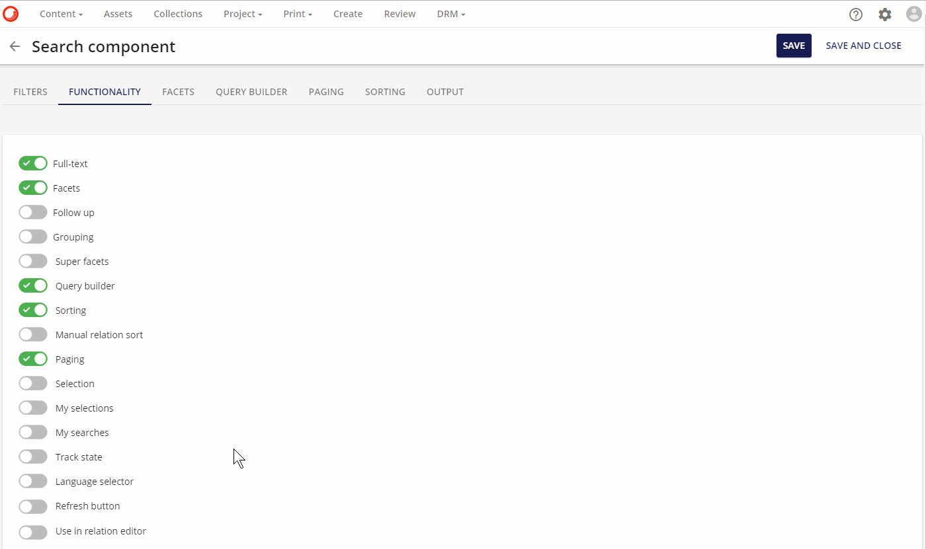926x549 pixels.
Task: Click the application logo icon
Action: (x=11, y=13)
